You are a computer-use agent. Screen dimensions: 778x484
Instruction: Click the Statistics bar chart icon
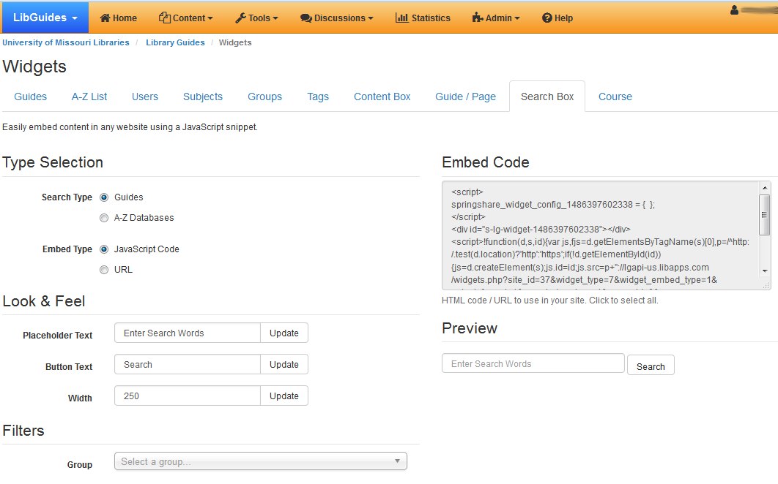[x=402, y=18]
